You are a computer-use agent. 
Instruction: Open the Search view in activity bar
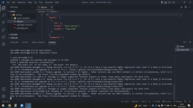point(4,15)
